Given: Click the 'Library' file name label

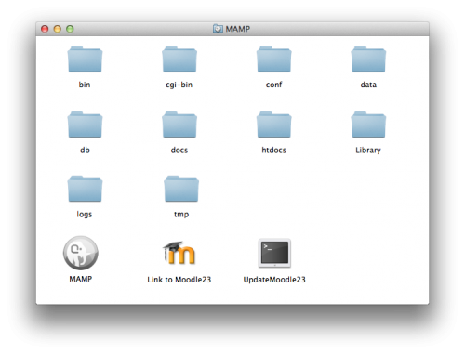Looking at the screenshot, I should (368, 151).
